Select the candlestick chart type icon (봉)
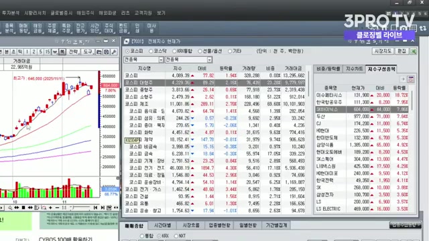Screen dimensions: 429x241 pos(62,52)
